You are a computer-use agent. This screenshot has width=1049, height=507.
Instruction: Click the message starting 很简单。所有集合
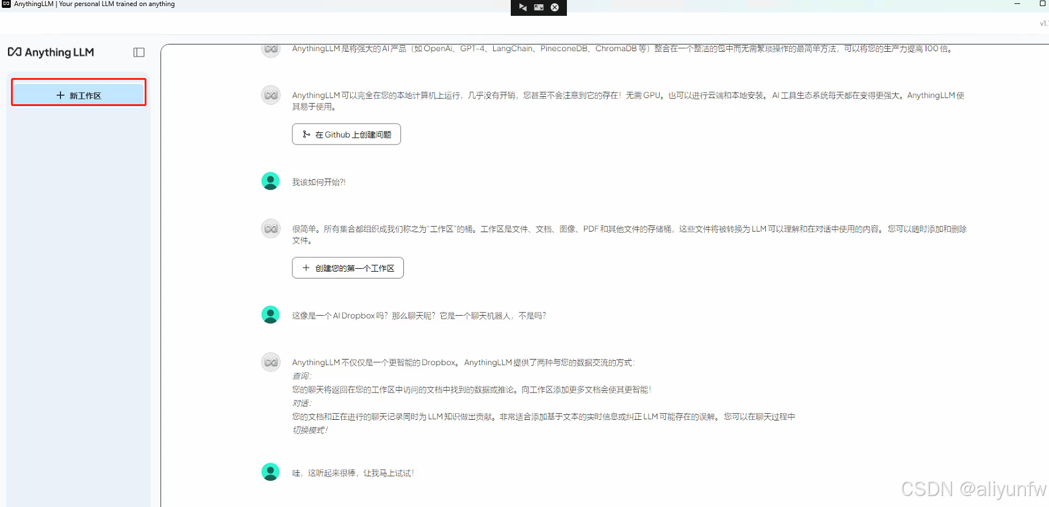click(629, 235)
